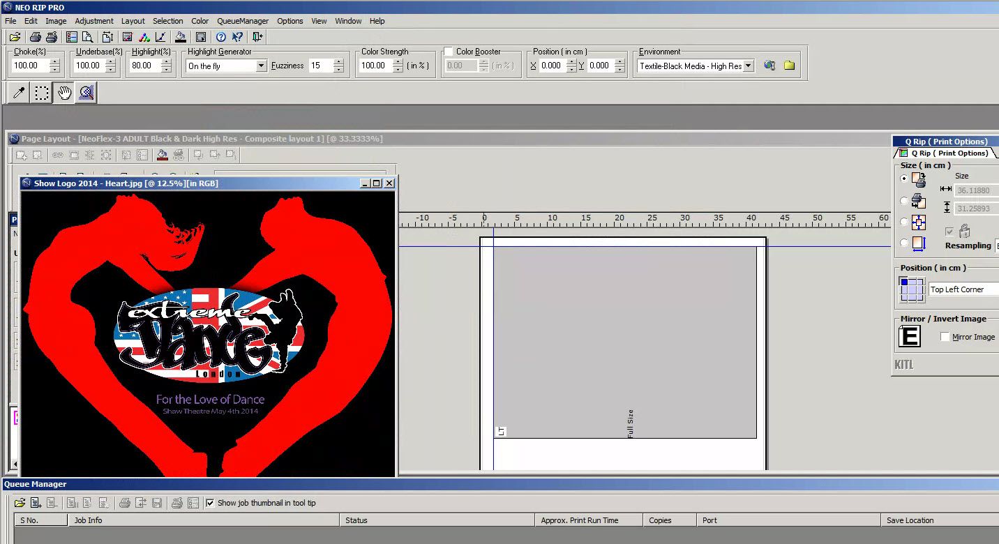Click the open folder icon in Queue Manager

point(20,503)
